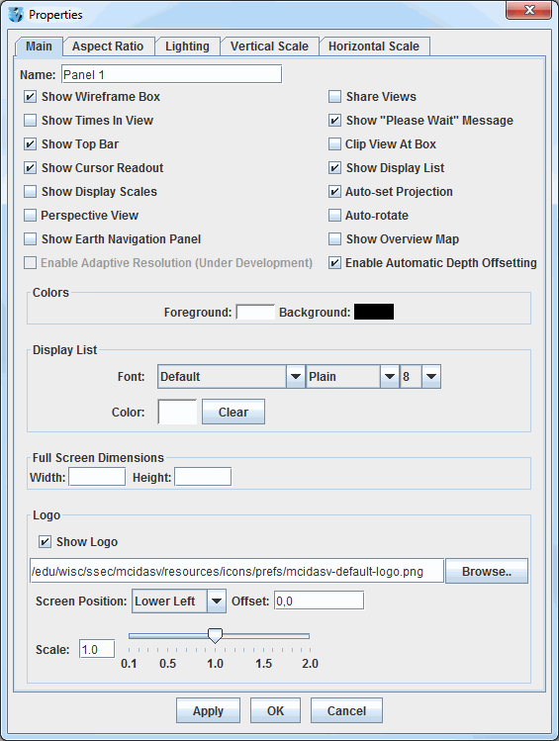
Task: Open the font style dropdown showing Plain
Action: point(352,377)
